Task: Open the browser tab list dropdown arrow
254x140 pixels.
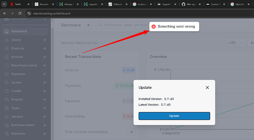Action: tap(4, 4)
